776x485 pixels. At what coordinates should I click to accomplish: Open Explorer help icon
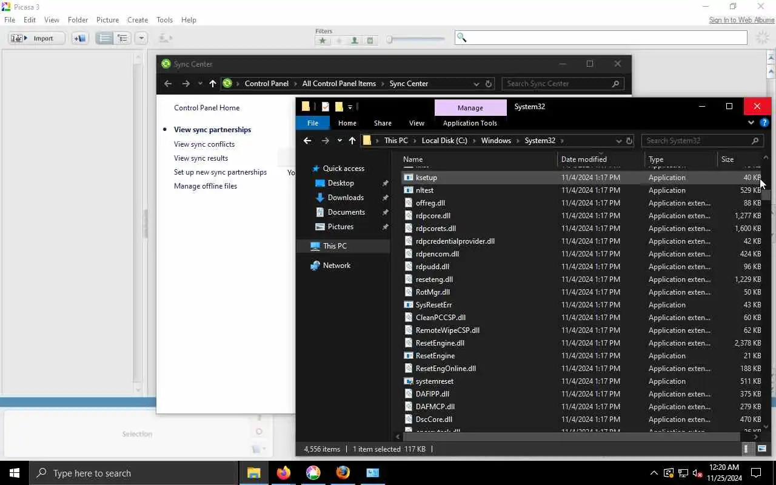pyautogui.click(x=764, y=122)
